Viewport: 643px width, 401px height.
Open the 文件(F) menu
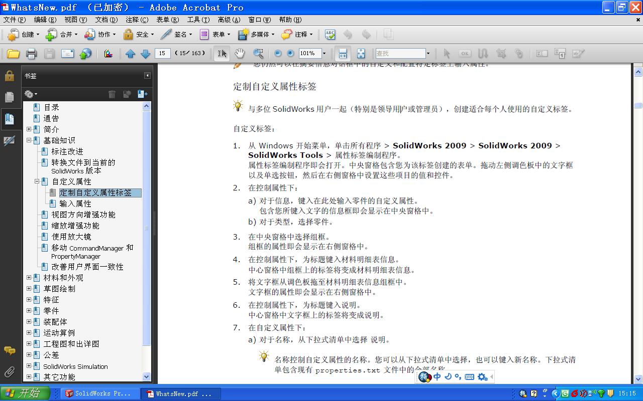click(15, 20)
